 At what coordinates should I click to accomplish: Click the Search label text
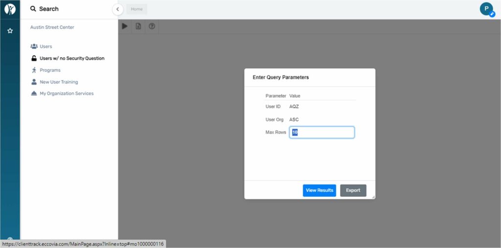pos(49,9)
